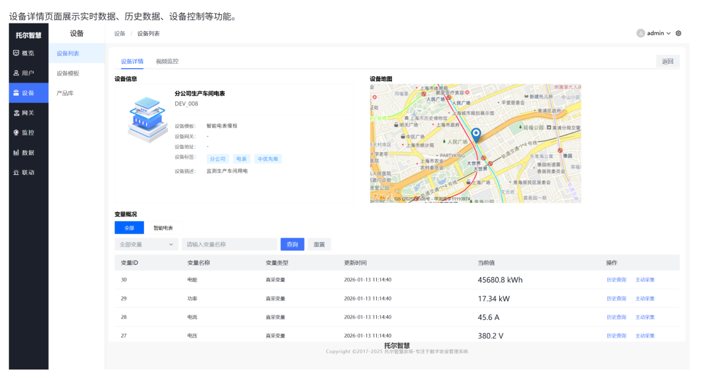Click the 查询 search button

(x=292, y=244)
